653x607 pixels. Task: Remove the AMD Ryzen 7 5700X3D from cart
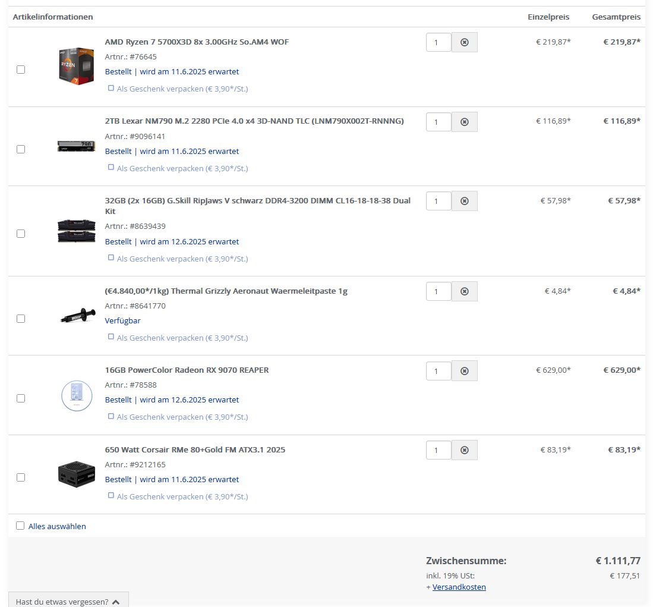coord(464,42)
